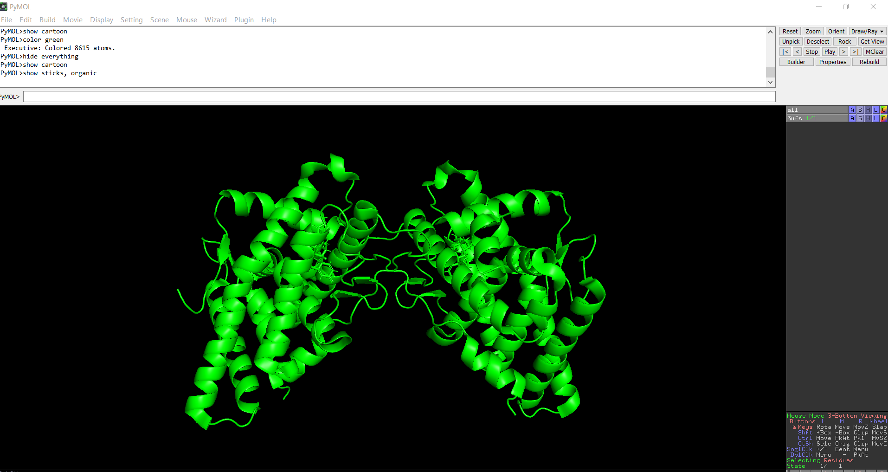Click the Deselect button

818,42
